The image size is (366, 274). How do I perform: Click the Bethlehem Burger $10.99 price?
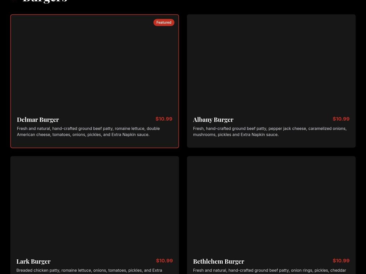[341, 261]
